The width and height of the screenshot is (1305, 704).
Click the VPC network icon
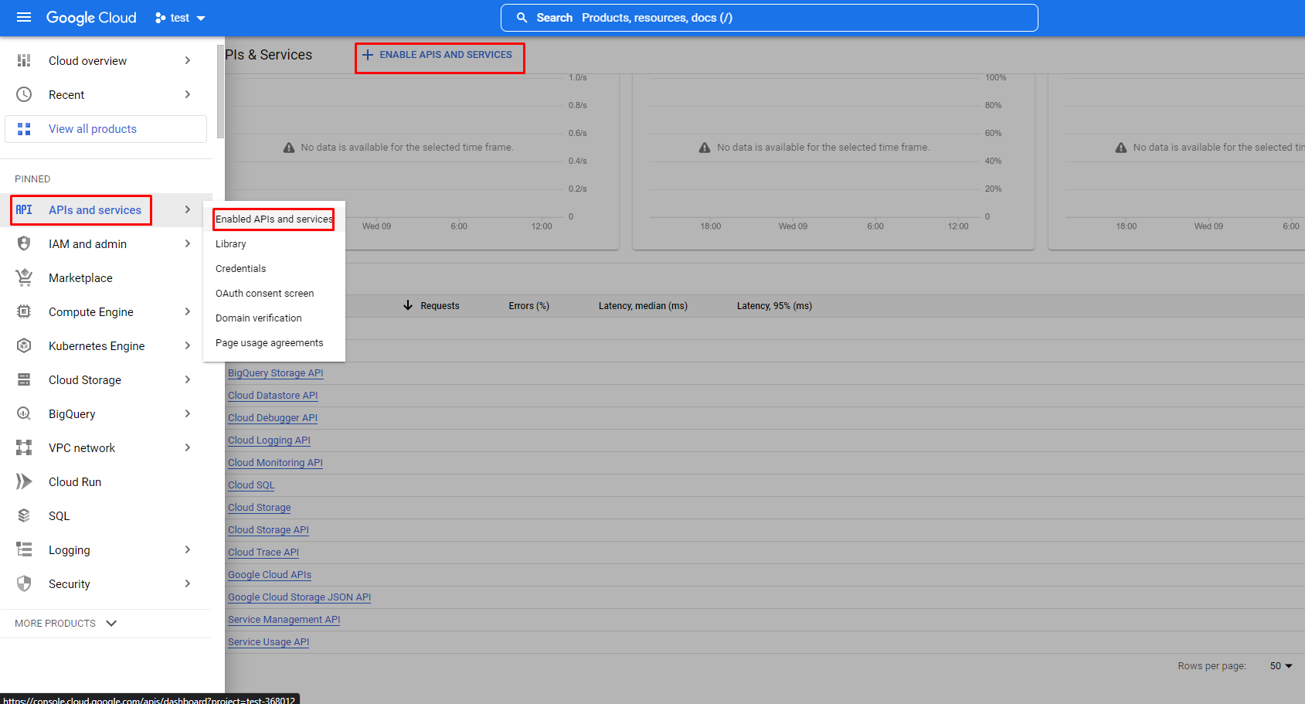[x=24, y=447]
